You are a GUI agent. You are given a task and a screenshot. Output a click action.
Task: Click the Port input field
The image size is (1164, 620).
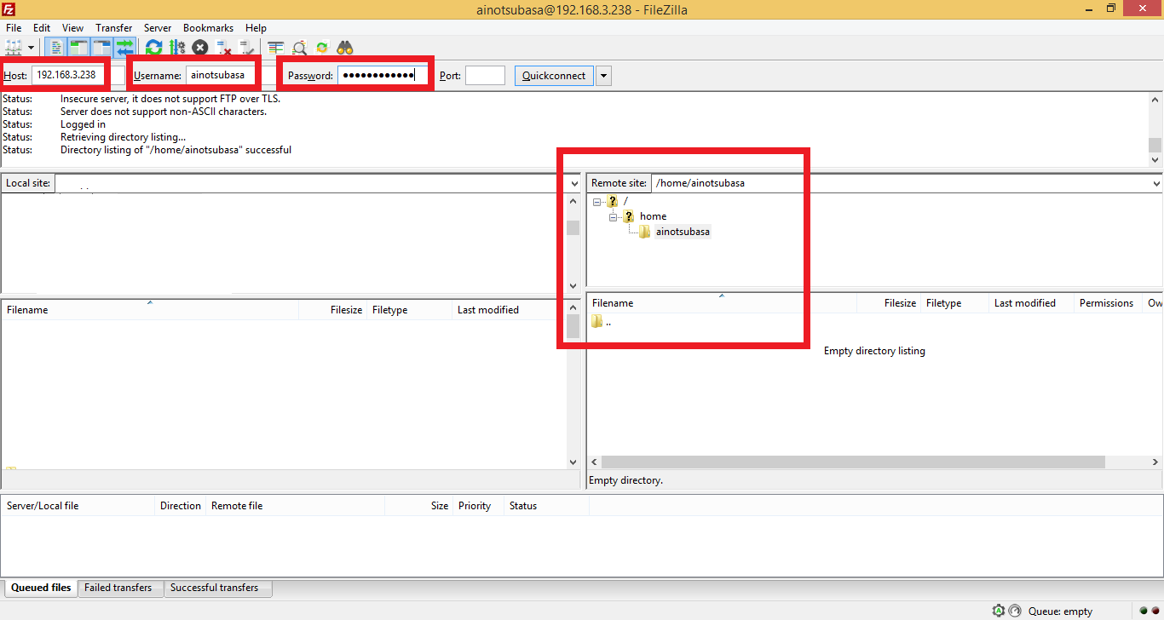pyautogui.click(x=486, y=76)
